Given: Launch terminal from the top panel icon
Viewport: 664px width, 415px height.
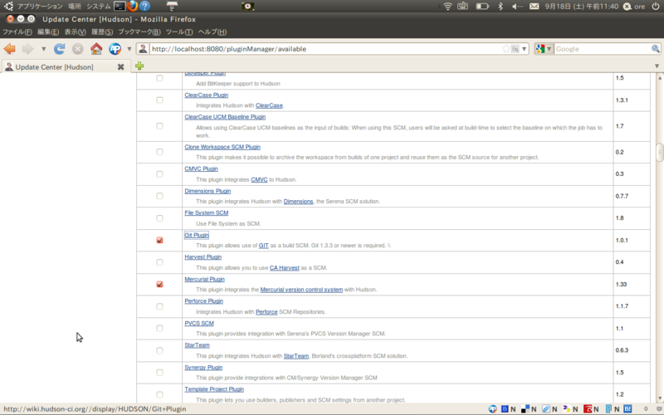Looking at the screenshot, I should tap(120, 6).
